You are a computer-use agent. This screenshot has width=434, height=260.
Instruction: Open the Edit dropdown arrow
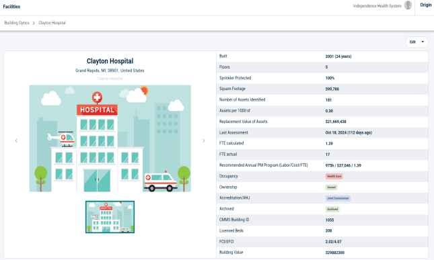click(423, 42)
